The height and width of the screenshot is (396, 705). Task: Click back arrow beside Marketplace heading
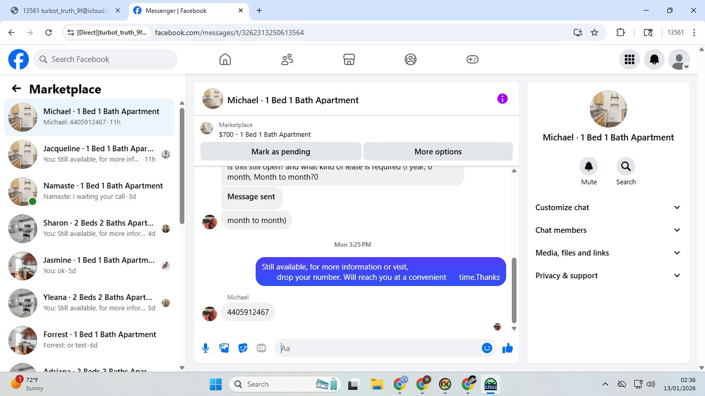[x=17, y=89]
